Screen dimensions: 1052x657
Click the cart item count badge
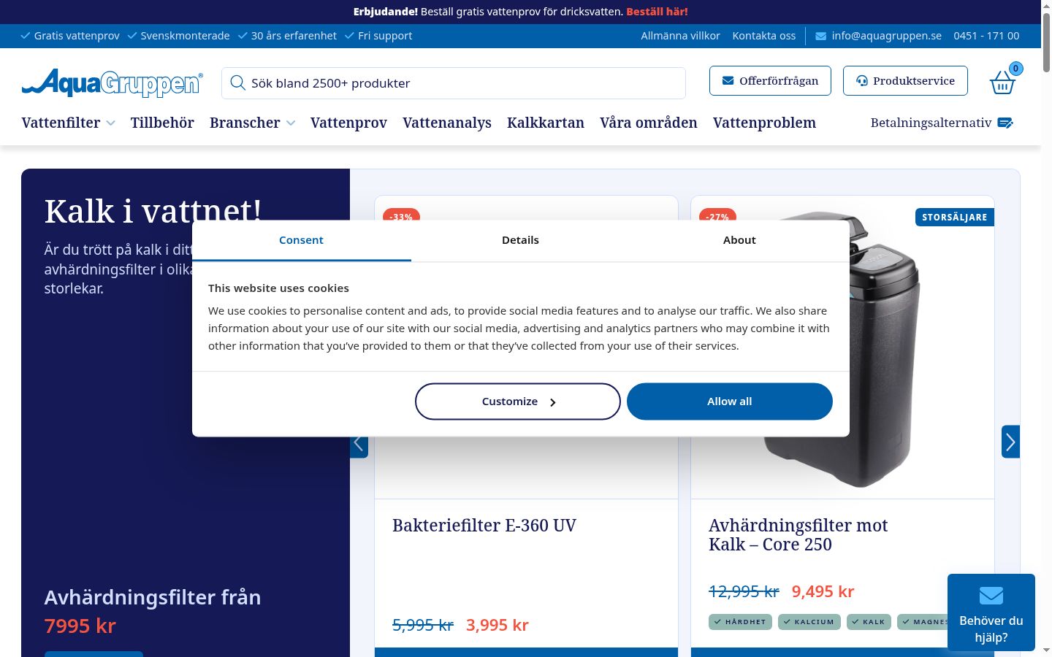click(x=1015, y=69)
